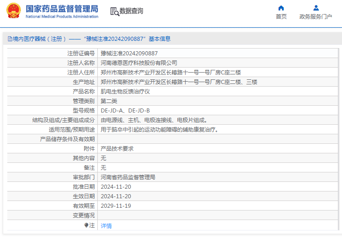342x240 pixels.
Task: Click 河南德恩医疗科技股份有限公司 value
Action: pyautogui.click(x=139, y=63)
